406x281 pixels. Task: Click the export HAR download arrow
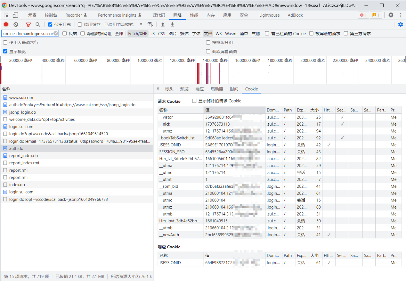[x=172, y=25]
